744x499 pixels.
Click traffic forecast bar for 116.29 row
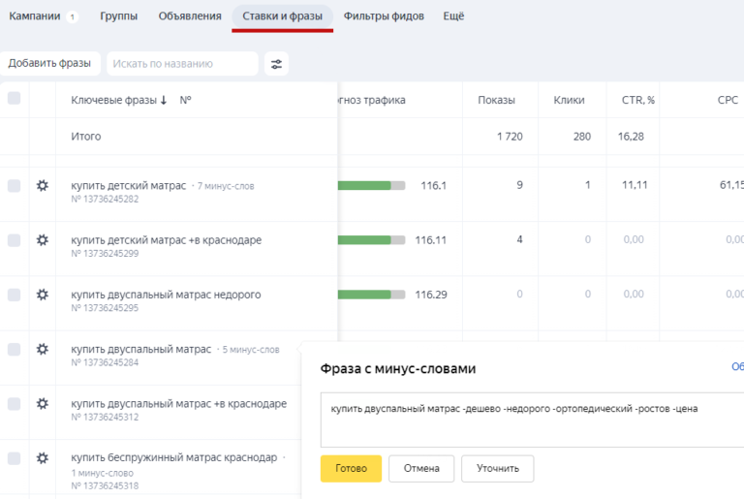pos(372,295)
